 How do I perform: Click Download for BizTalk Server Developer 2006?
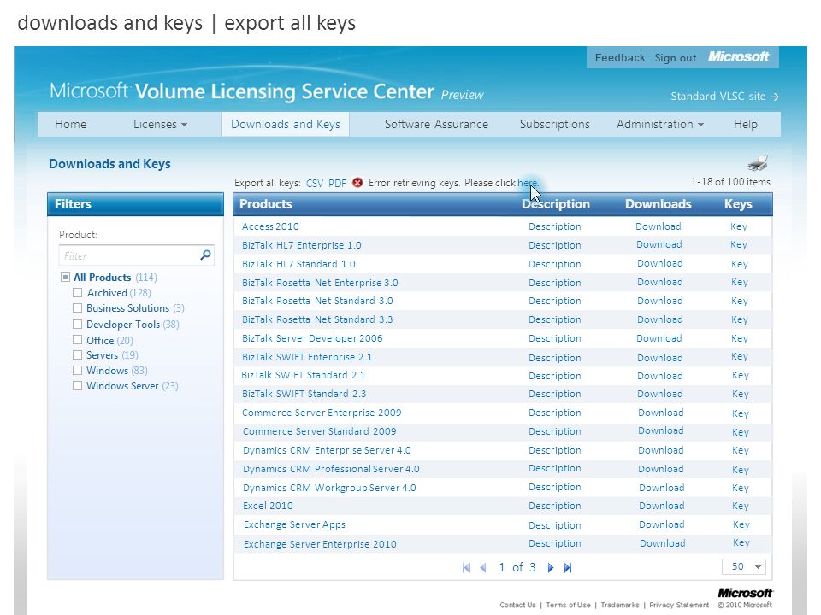[659, 338]
